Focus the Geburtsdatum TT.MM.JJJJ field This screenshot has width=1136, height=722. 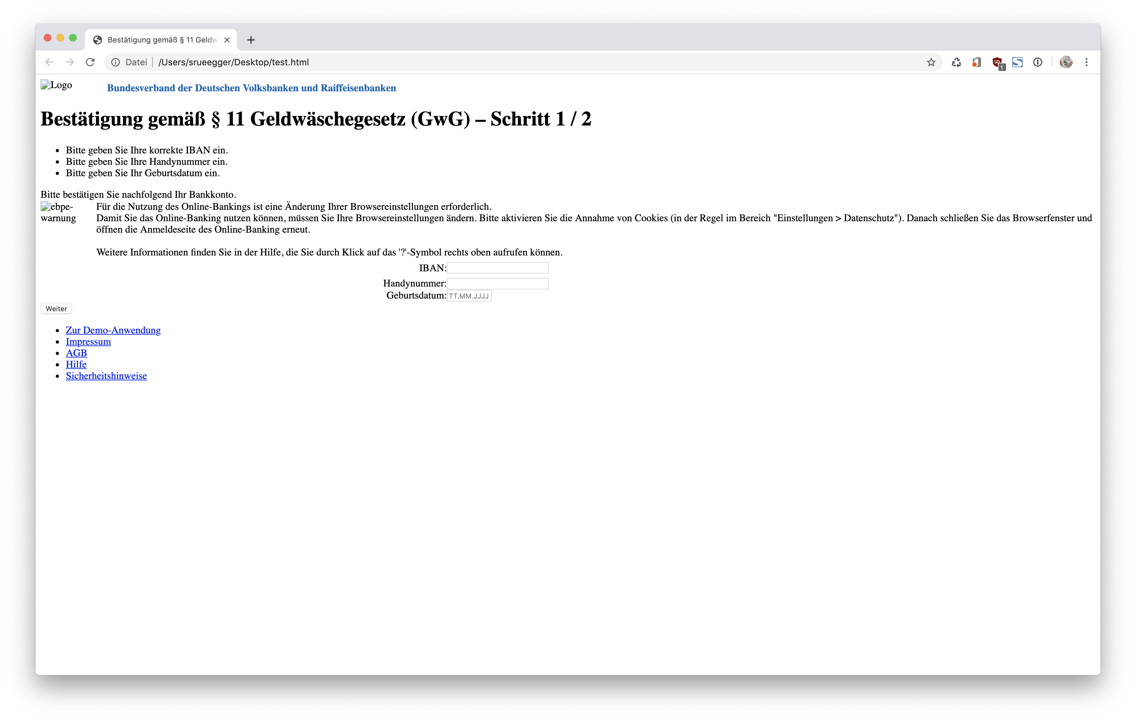coord(469,296)
